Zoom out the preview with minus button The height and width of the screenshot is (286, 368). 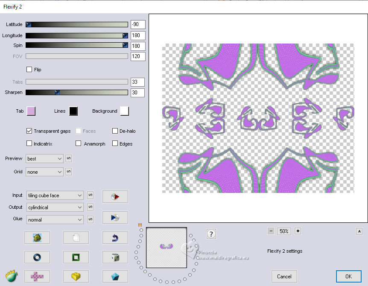click(x=271, y=231)
